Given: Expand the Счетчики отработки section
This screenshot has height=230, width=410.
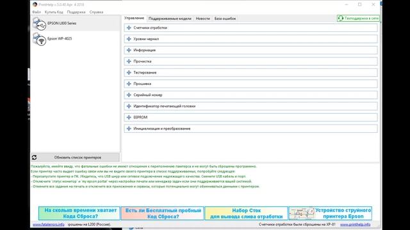Looking at the screenshot, I should 250,27.
